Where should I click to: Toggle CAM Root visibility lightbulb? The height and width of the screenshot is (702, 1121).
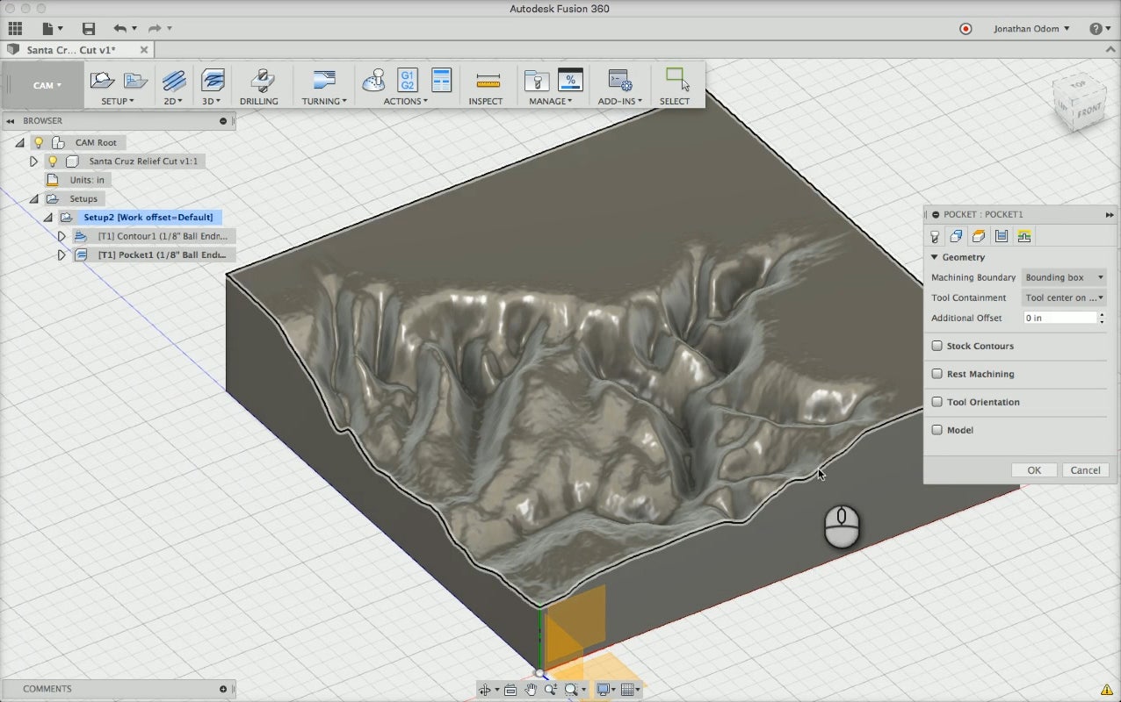39,142
